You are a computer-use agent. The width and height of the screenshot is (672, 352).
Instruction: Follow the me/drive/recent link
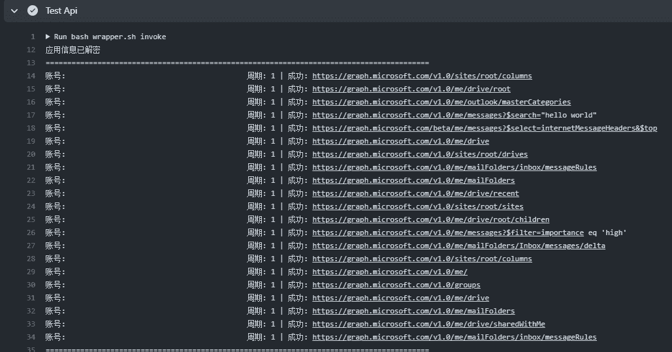[415, 193]
